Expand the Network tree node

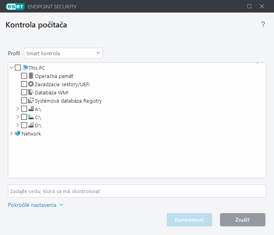click(x=11, y=134)
